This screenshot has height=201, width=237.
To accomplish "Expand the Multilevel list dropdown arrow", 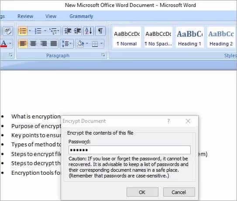I will tap(58, 31).
